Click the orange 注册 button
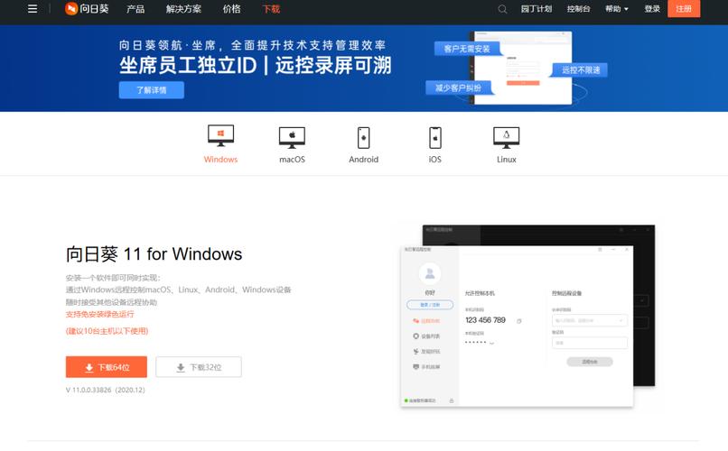 pyautogui.click(x=684, y=9)
